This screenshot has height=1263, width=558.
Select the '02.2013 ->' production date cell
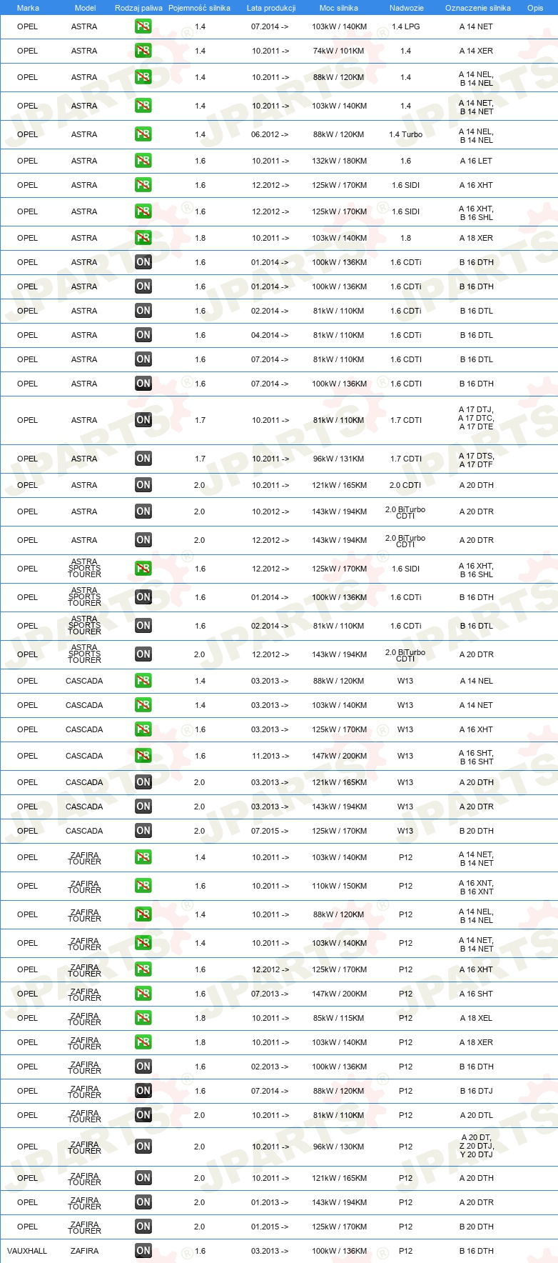click(270, 1067)
